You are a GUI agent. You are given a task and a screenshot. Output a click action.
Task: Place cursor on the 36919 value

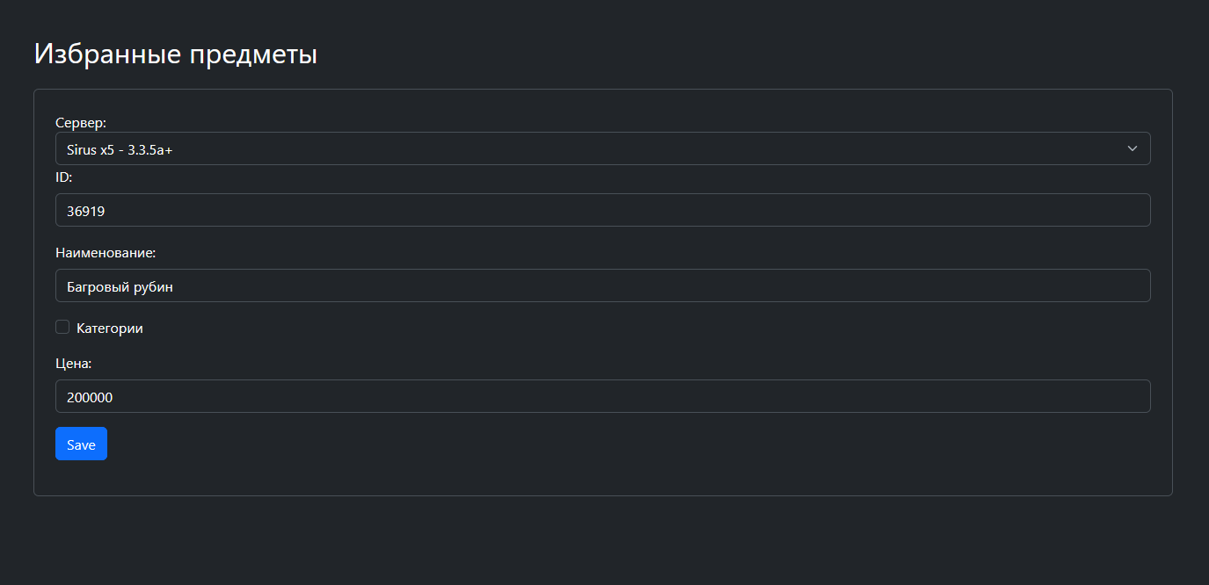85,211
